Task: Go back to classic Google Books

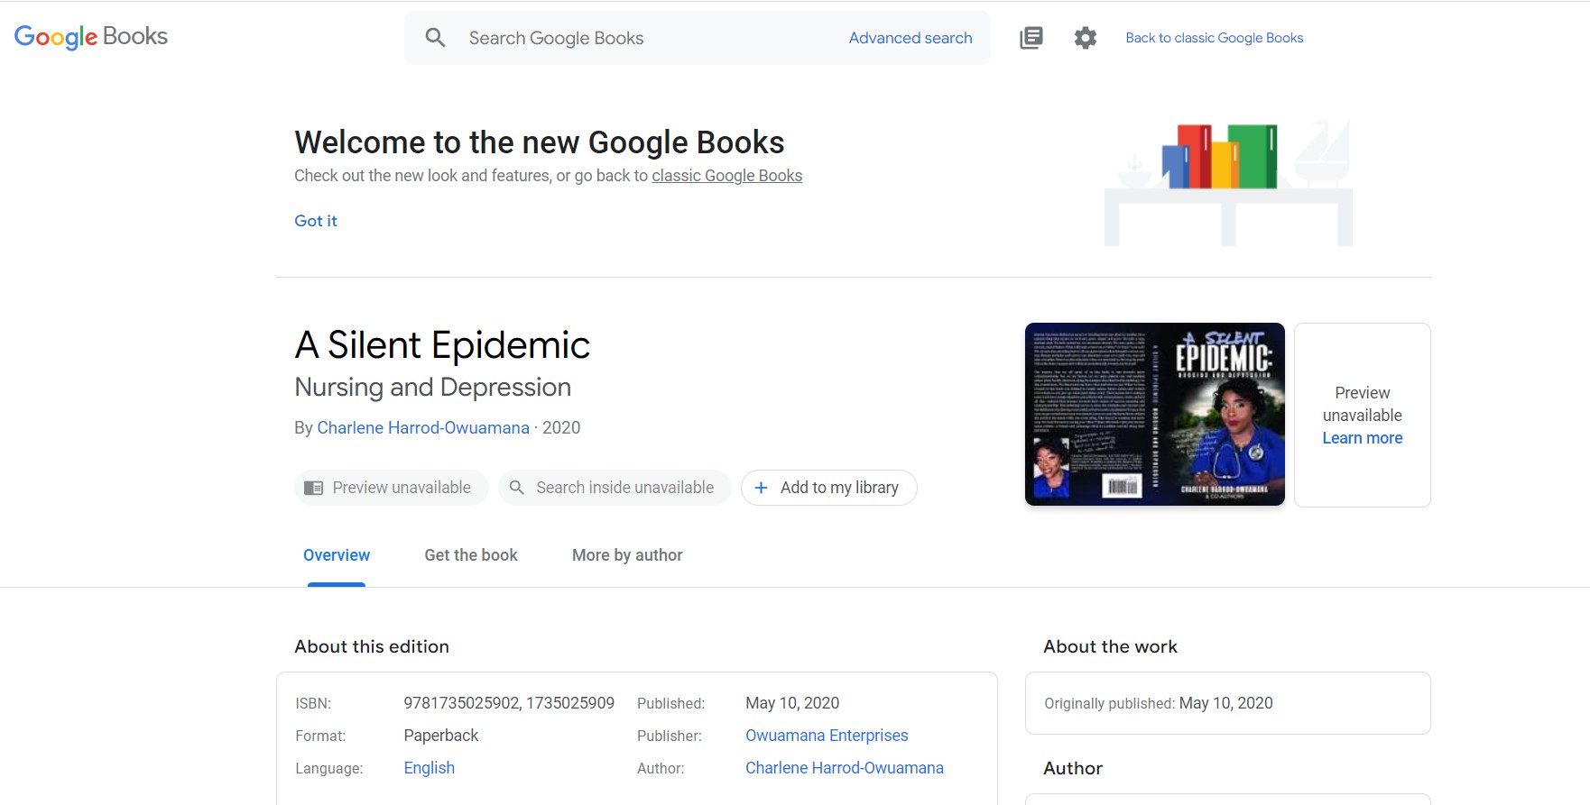Action: pos(1214,38)
